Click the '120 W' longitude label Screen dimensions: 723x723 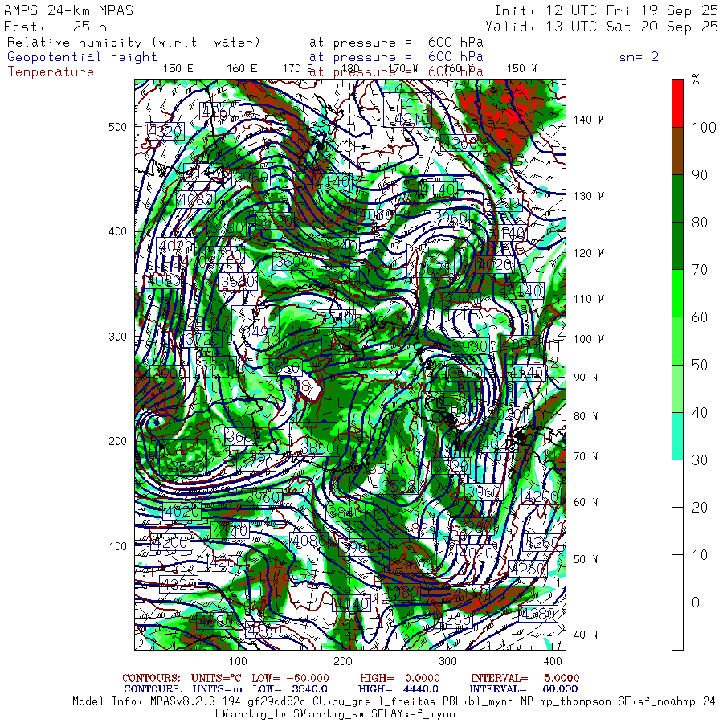589,253
